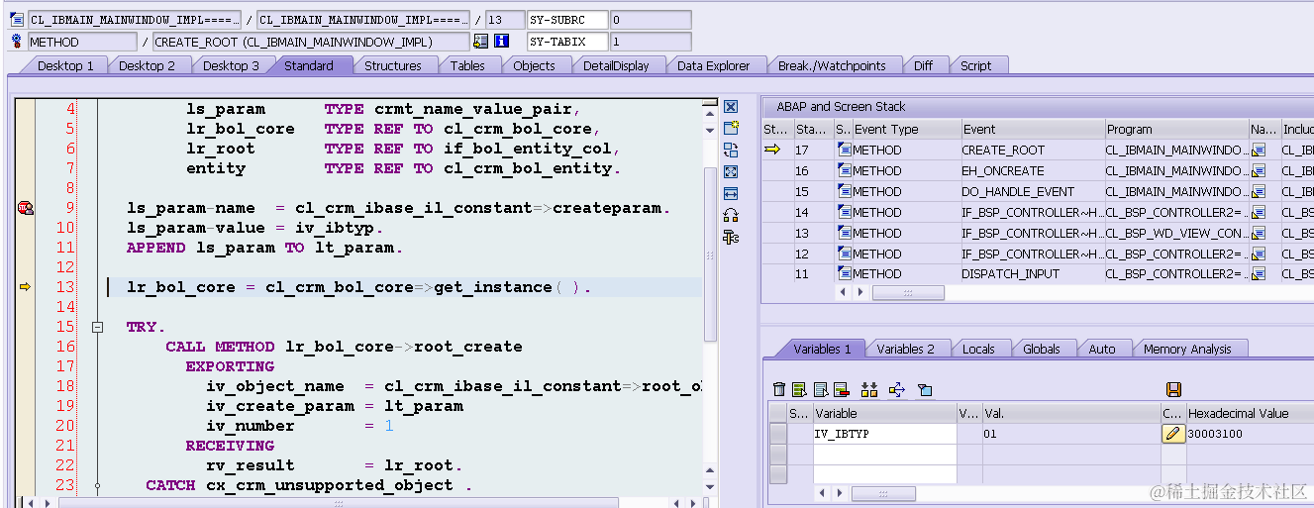Viewport: 1314px width, 508px height.
Task: Click the empty variable cell below IV_IBTYP
Action: pyautogui.click(x=884, y=453)
